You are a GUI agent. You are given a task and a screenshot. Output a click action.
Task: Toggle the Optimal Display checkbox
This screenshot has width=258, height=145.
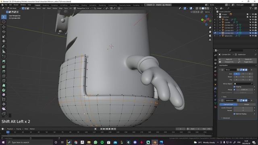point(234,114)
